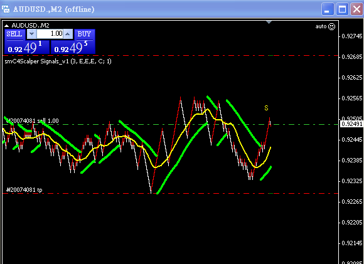Viewport: 364px width, 264px height.
Task: Click the SELL button in one-click trading panel
Action: (x=14, y=34)
